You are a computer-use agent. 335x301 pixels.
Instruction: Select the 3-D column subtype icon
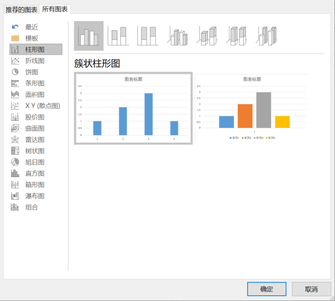pos(268,36)
